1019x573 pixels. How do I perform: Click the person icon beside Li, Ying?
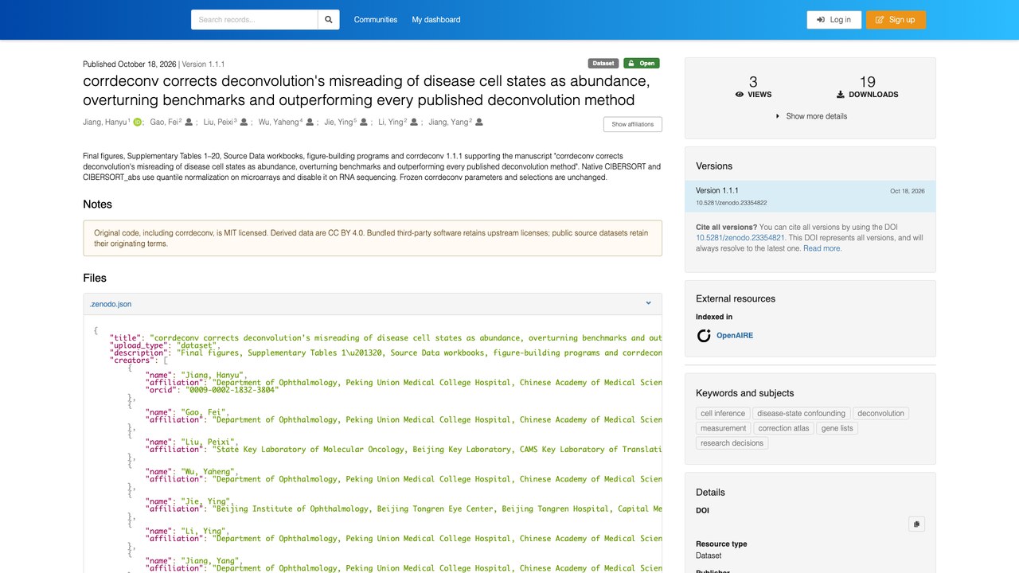414,123
